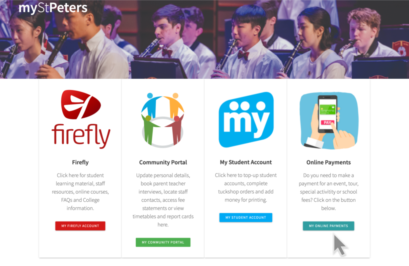The image size is (409, 266).
Task: Click the blue My Student Account logo
Action: pyautogui.click(x=246, y=120)
